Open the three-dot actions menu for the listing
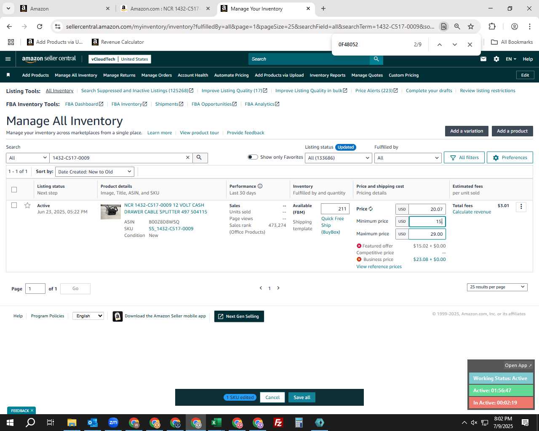Image resolution: width=539 pixels, height=431 pixels. click(521, 207)
